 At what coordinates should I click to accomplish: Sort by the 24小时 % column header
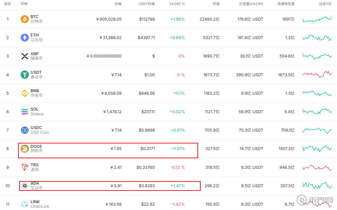177,4
